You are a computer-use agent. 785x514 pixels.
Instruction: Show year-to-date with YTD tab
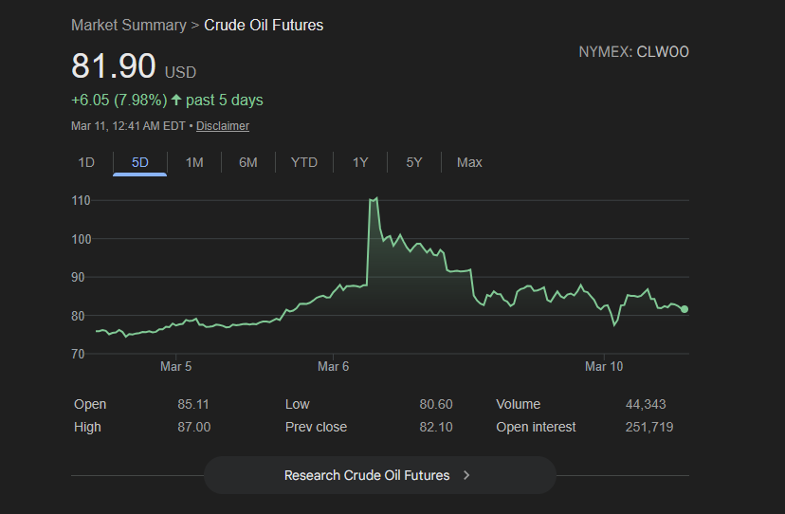pos(304,162)
